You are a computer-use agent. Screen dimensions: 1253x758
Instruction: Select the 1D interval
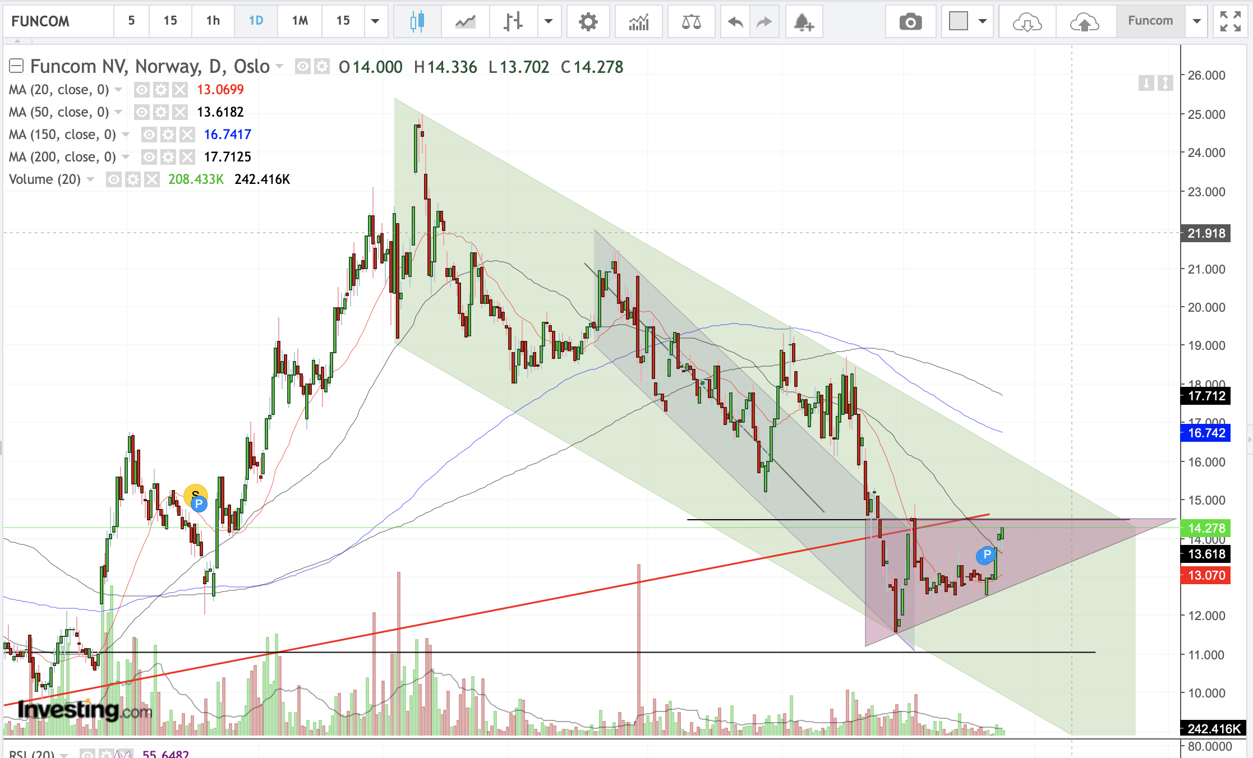[x=256, y=22]
